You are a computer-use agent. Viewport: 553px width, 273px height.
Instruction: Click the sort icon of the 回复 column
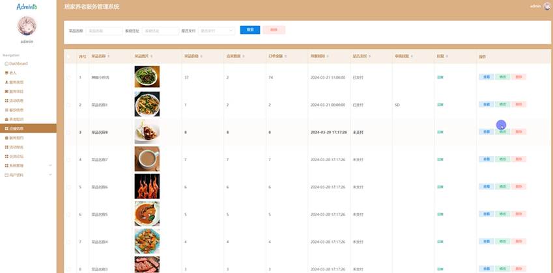click(x=447, y=57)
